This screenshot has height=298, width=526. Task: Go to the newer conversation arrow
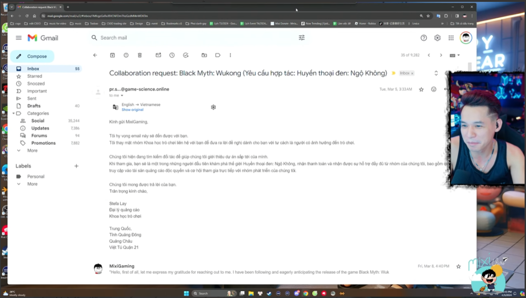coord(429,55)
